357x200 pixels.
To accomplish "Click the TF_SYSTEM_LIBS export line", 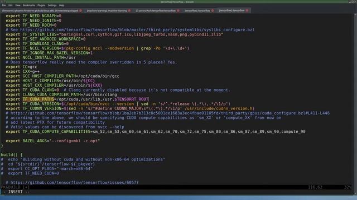I will [114, 34].
